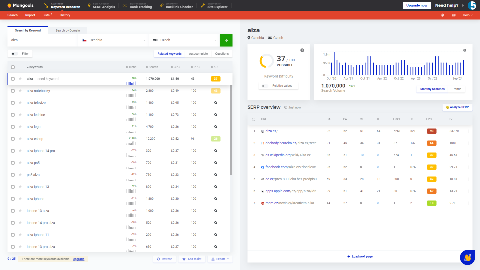Viewport: 480px width, 270px height.
Task: Open more options for facebook.com result
Action: coord(468,167)
